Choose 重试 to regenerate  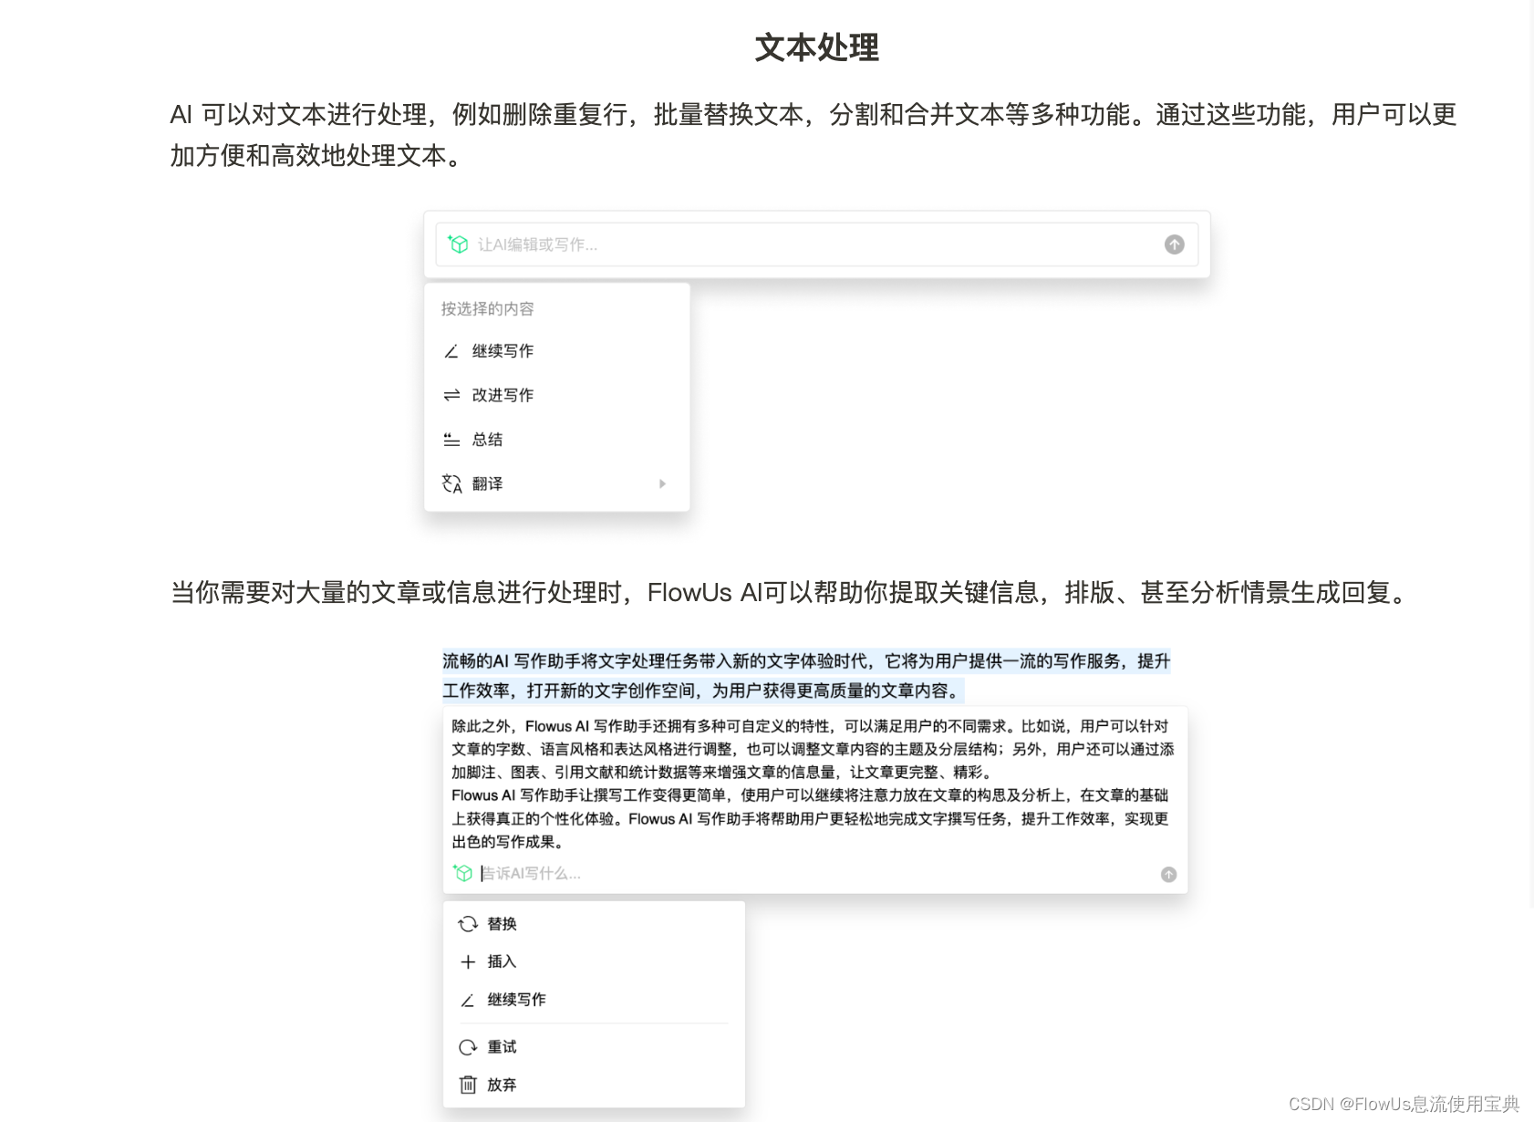point(502,1047)
